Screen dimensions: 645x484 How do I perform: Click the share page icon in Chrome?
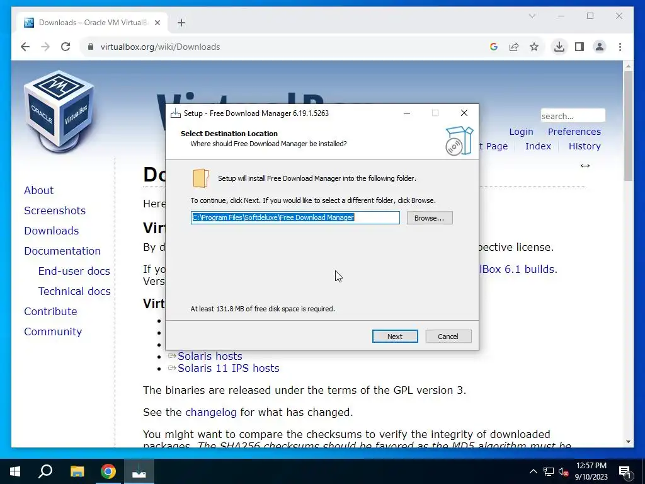pos(514,47)
